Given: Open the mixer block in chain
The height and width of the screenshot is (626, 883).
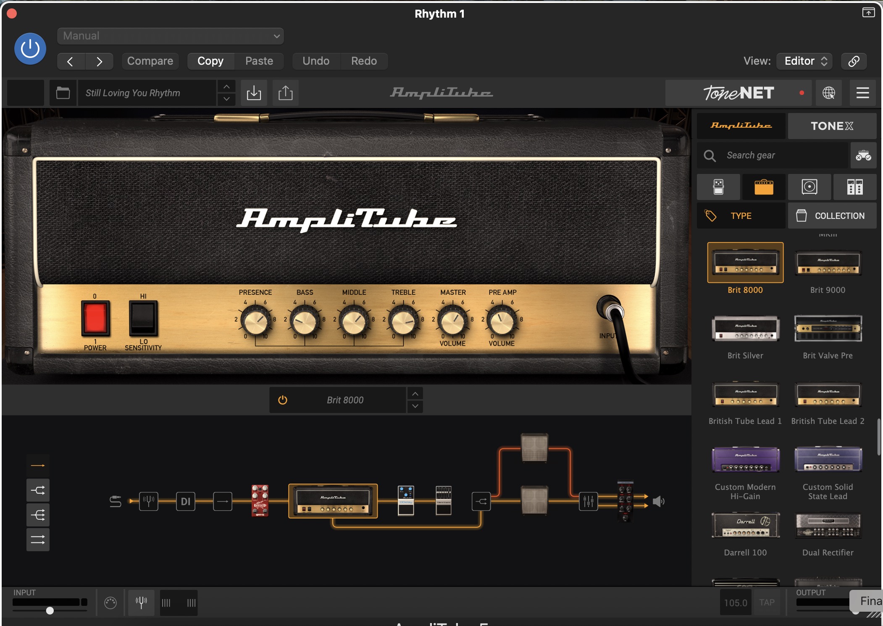Looking at the screenshot, I should 589,501.
